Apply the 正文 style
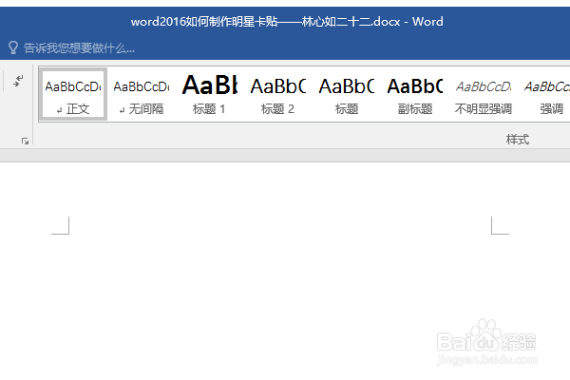Screen dimensions: 570x380 click(73, 95)
